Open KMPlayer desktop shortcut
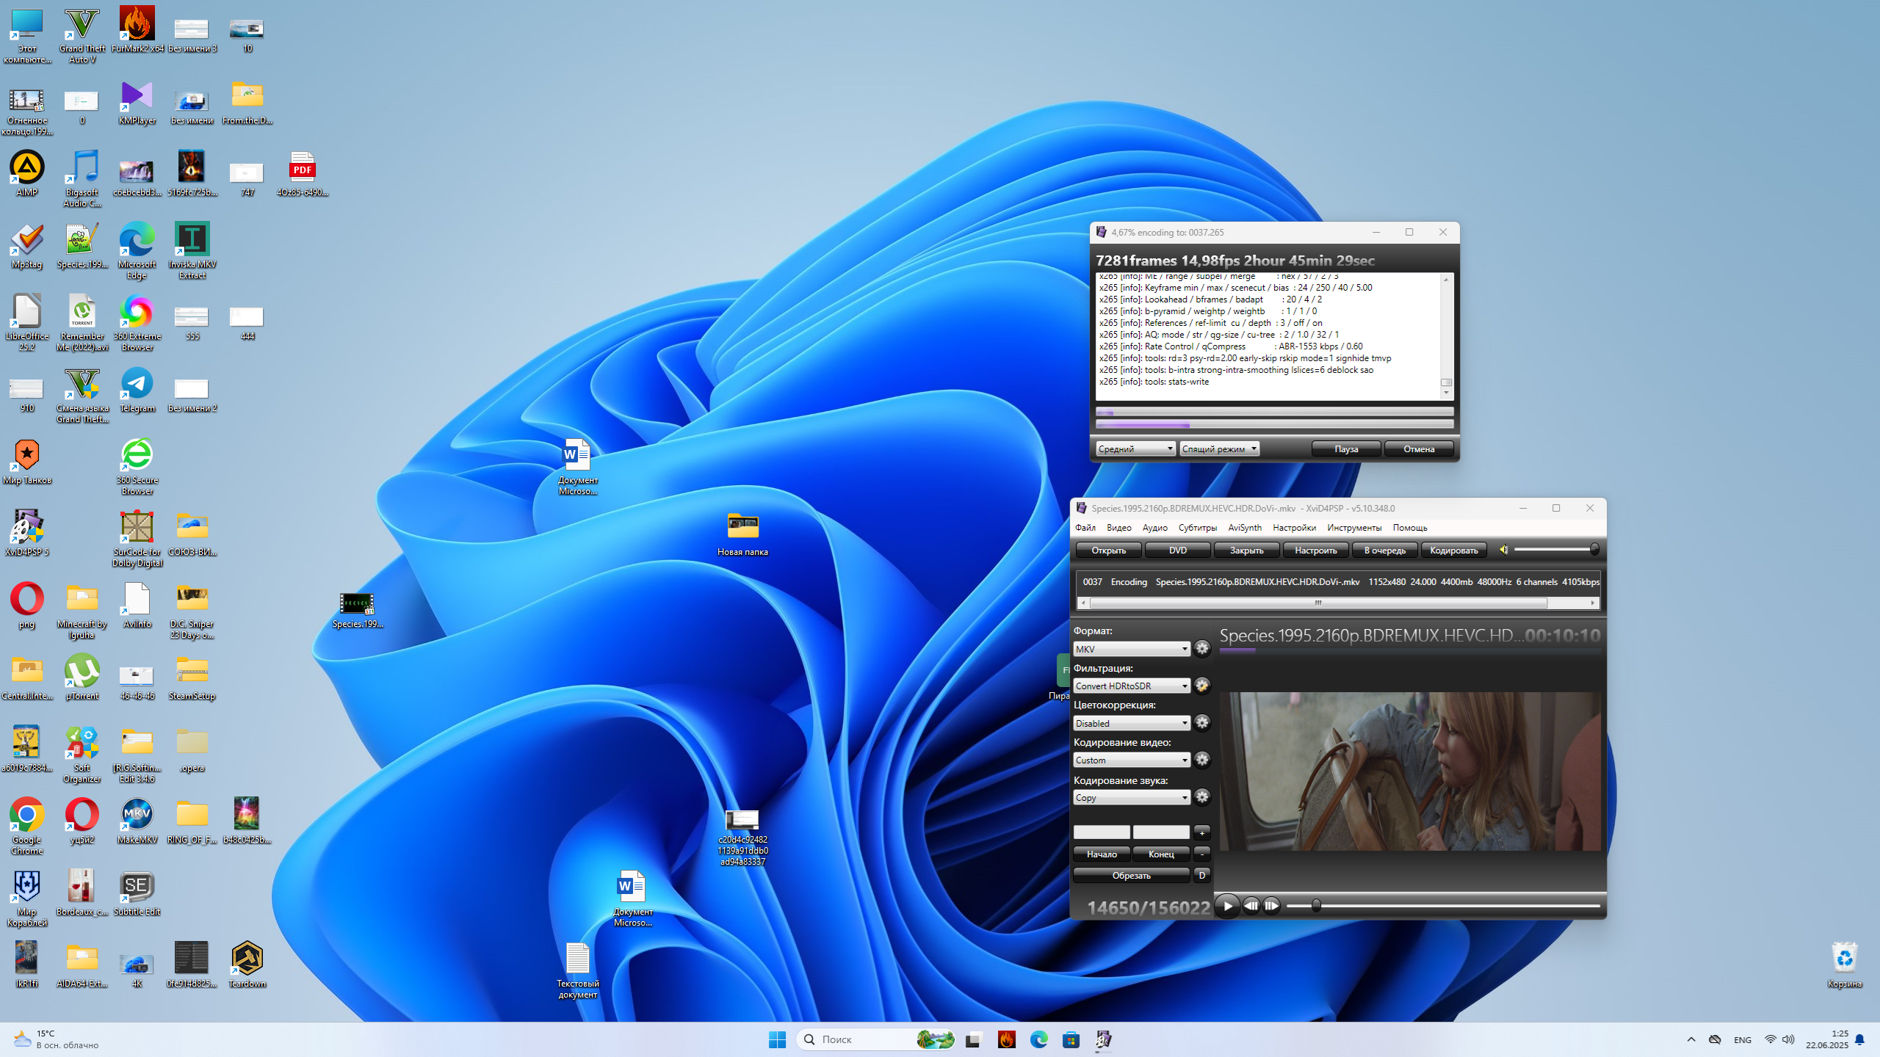 [x=137, y=103]
